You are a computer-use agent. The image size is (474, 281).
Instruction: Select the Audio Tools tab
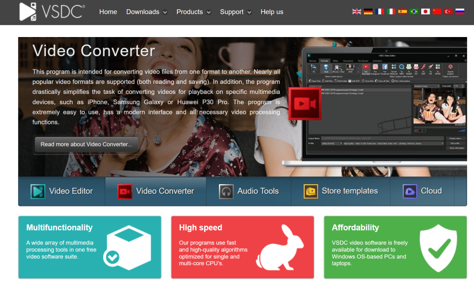(249, 191)
